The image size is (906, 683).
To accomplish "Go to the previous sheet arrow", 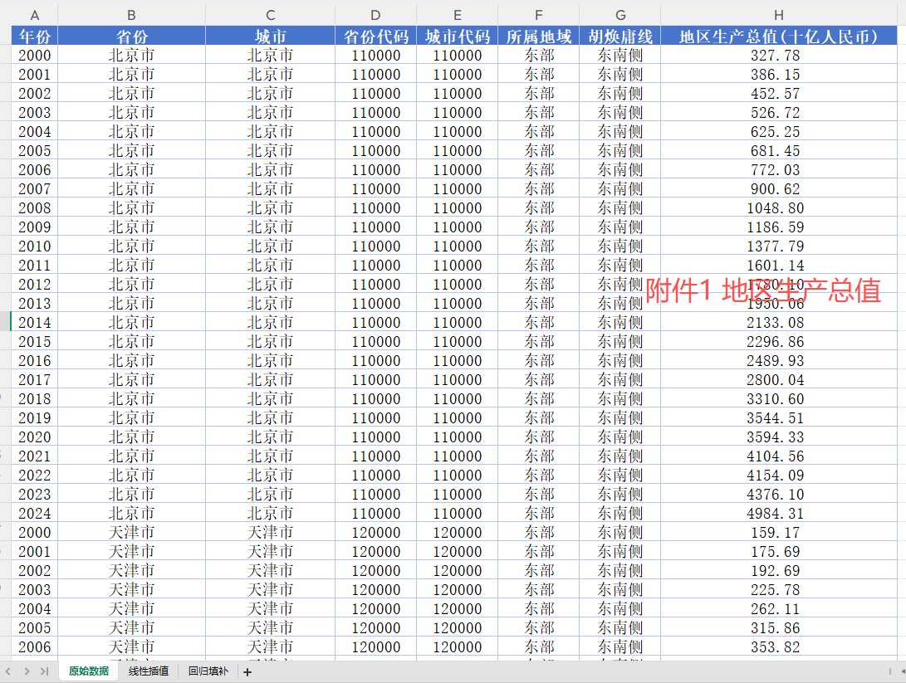I will (x=8, y=671).
